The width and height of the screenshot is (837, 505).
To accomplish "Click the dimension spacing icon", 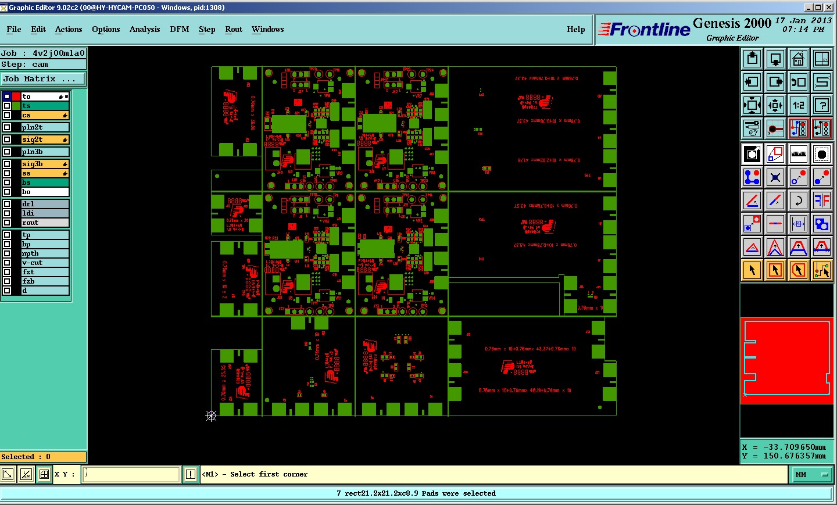I will [x=799, y=224].
